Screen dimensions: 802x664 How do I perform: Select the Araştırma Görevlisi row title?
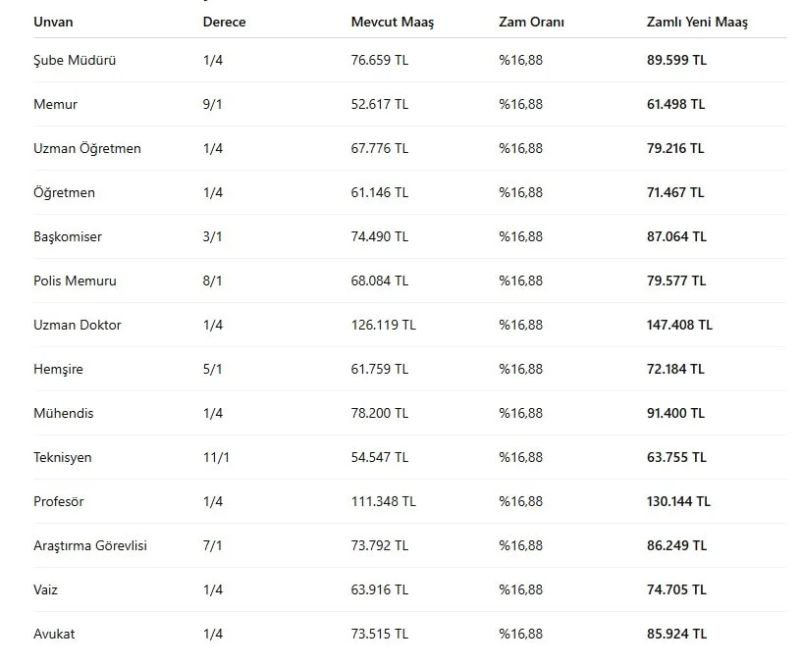[x=90, y=545]
